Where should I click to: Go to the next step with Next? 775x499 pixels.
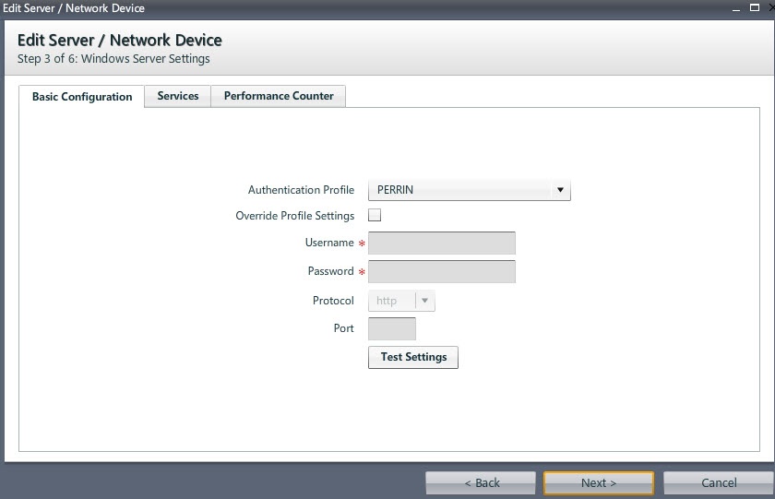tap(599, 482)
